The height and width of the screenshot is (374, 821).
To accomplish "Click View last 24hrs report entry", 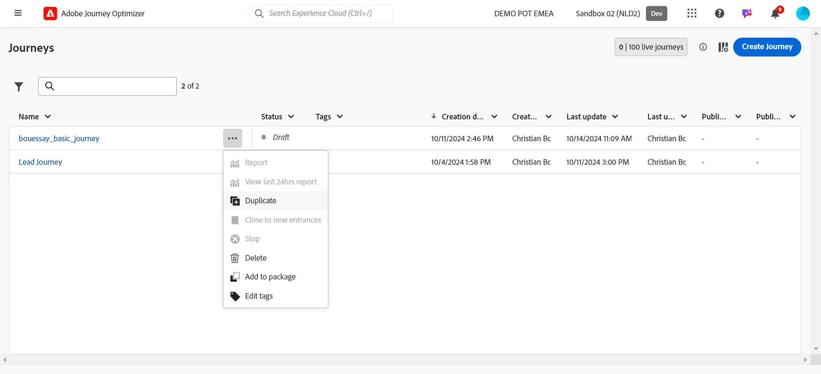I will coord(276,182).
